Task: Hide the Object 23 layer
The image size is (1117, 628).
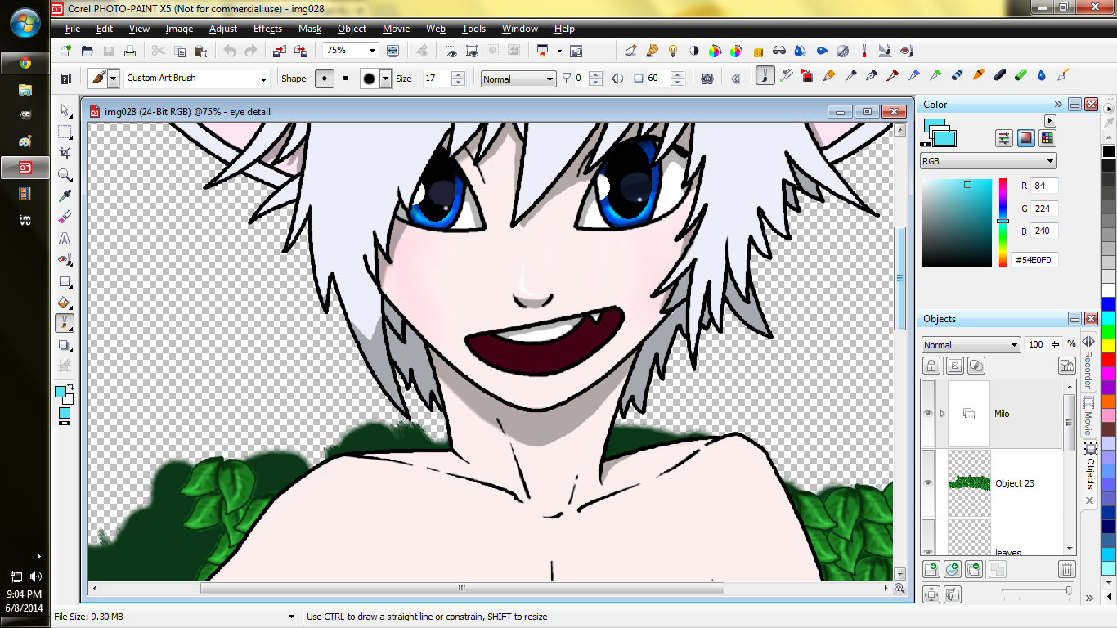Action: coord(928,483)
